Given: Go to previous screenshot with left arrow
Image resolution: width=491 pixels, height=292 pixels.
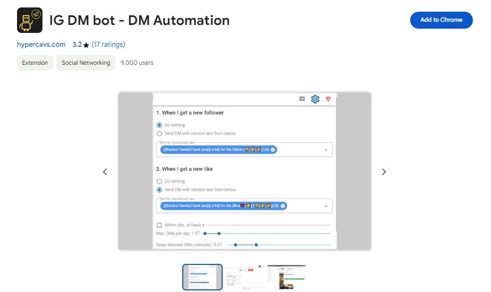Looking at the screenshot, I should (105, 172).
